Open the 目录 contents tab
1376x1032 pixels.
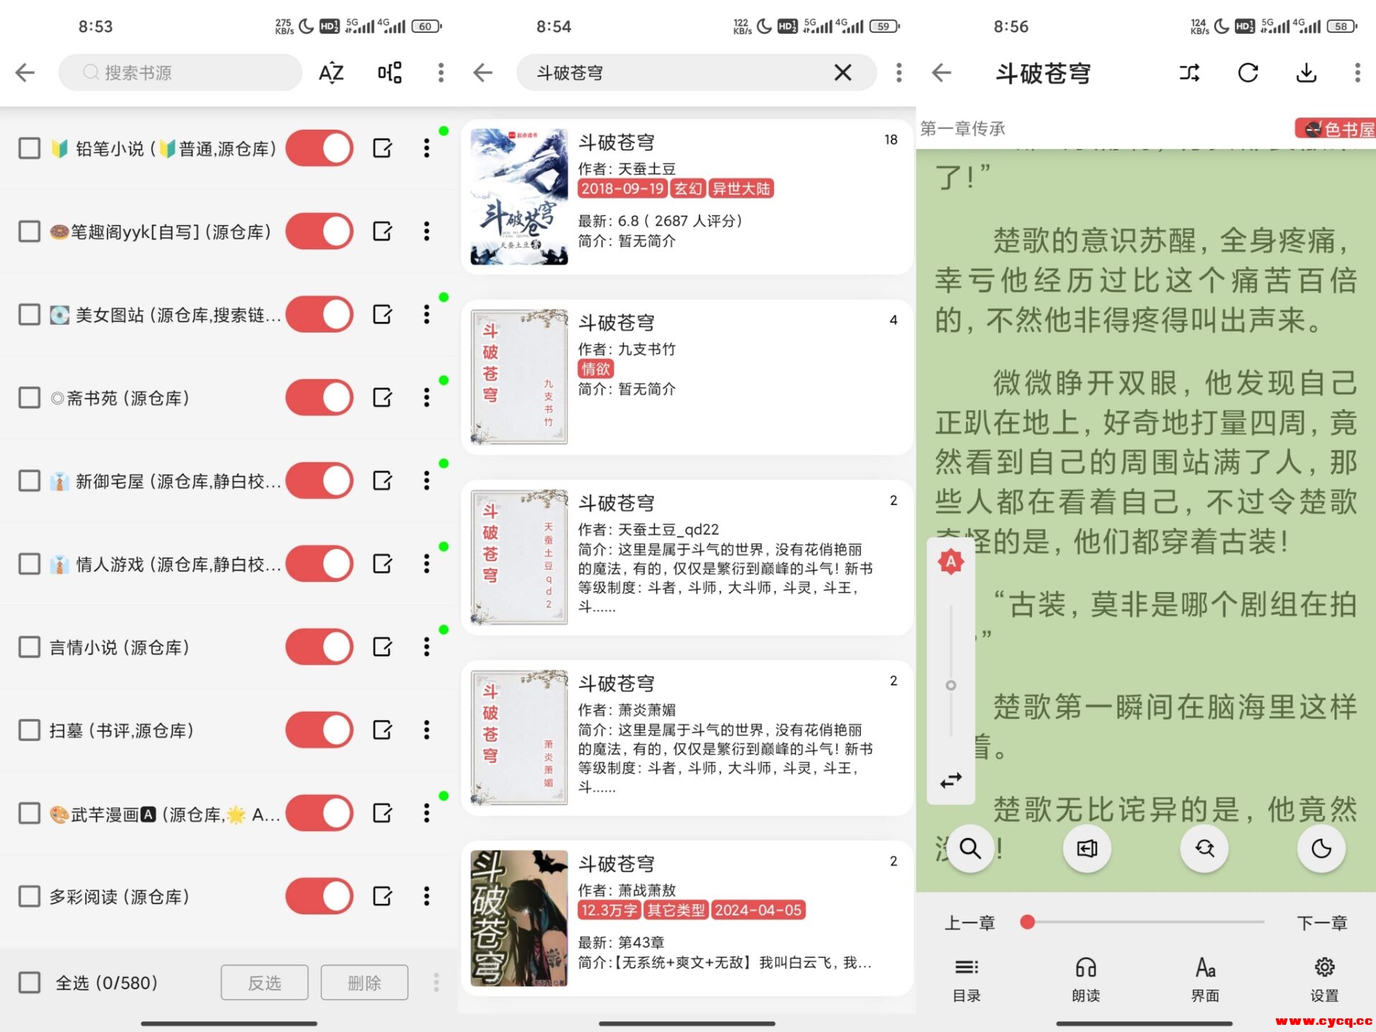coord(966,979)
